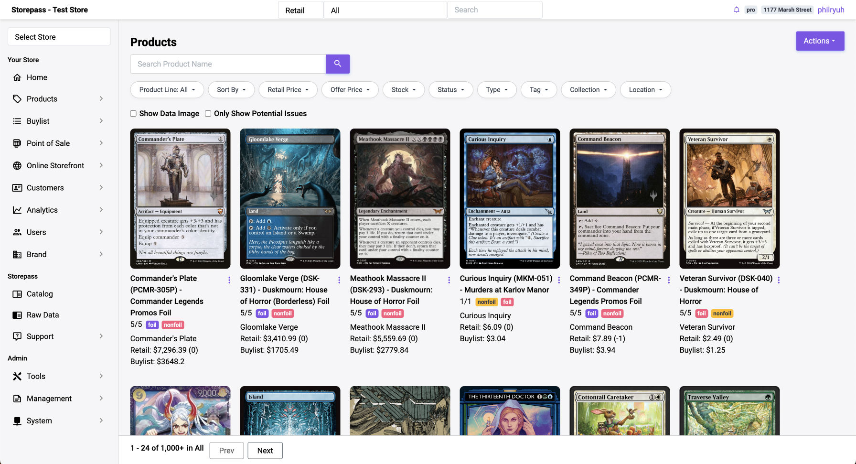Click the Customers contact card icon
The image size is (856, 464).
[17, 188]
